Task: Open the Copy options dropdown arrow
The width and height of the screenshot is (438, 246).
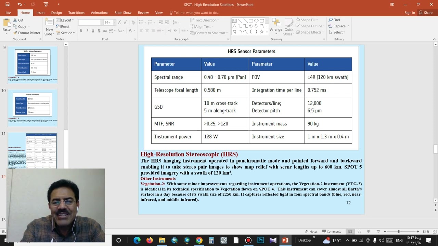Action: tap(29, 27)
